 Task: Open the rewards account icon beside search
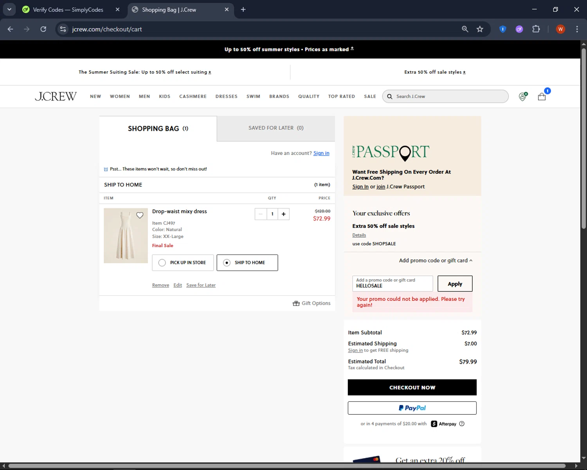pyautogui.click(x=523, y=96)
